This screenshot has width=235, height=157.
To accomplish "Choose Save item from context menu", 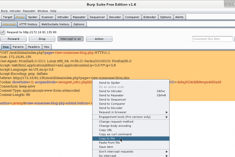I will 131,147.
